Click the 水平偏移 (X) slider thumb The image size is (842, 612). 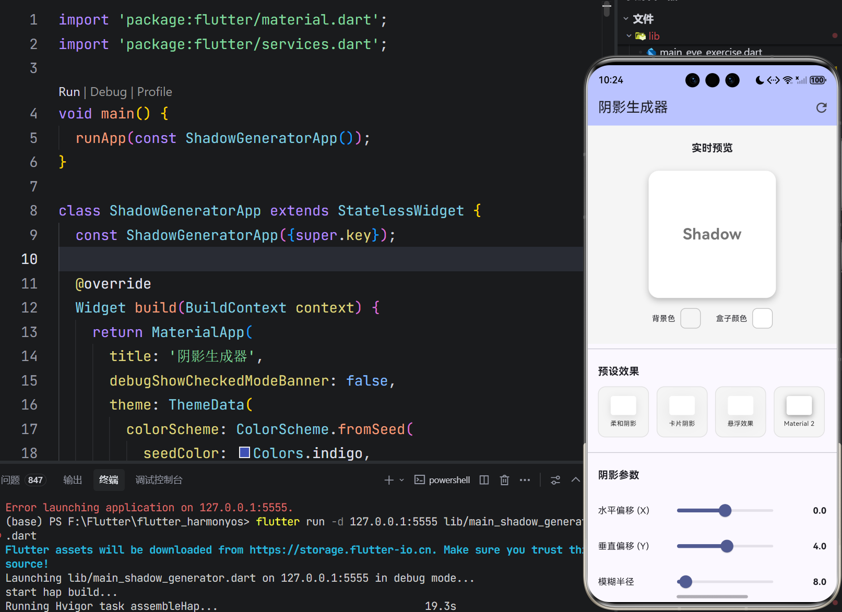click(725, 510)
